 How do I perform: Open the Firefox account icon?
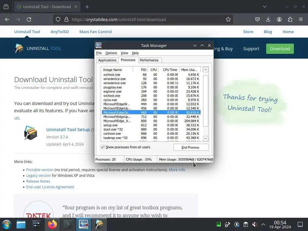click(279, 20)
